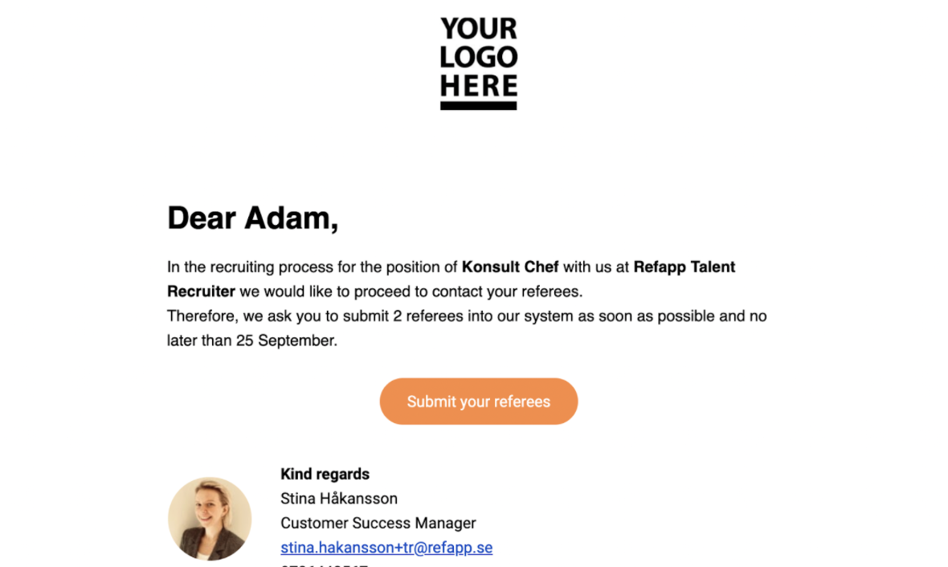Click the bold Konsult Chef position name
Viewport: 948px width, 567px height.
click(x=509, y=267)
